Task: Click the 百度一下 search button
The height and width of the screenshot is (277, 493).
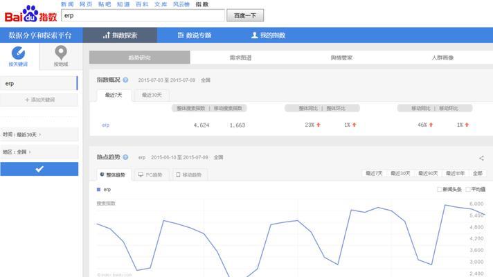Action: (245, 15)
